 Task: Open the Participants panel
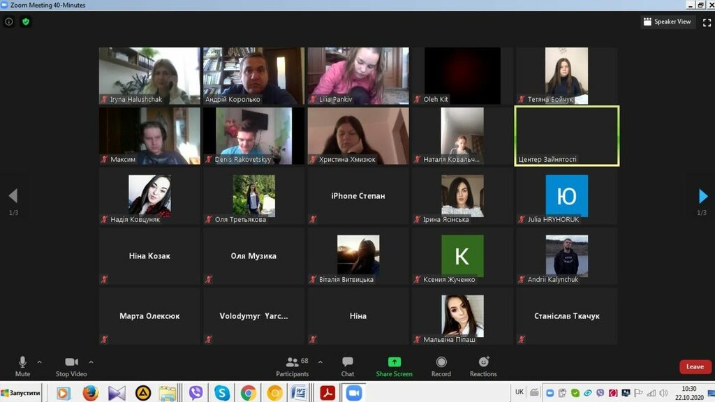point(293,366)
